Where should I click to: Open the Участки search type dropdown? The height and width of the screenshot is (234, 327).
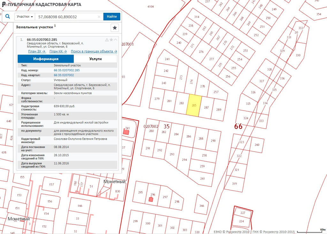(25, 17)
